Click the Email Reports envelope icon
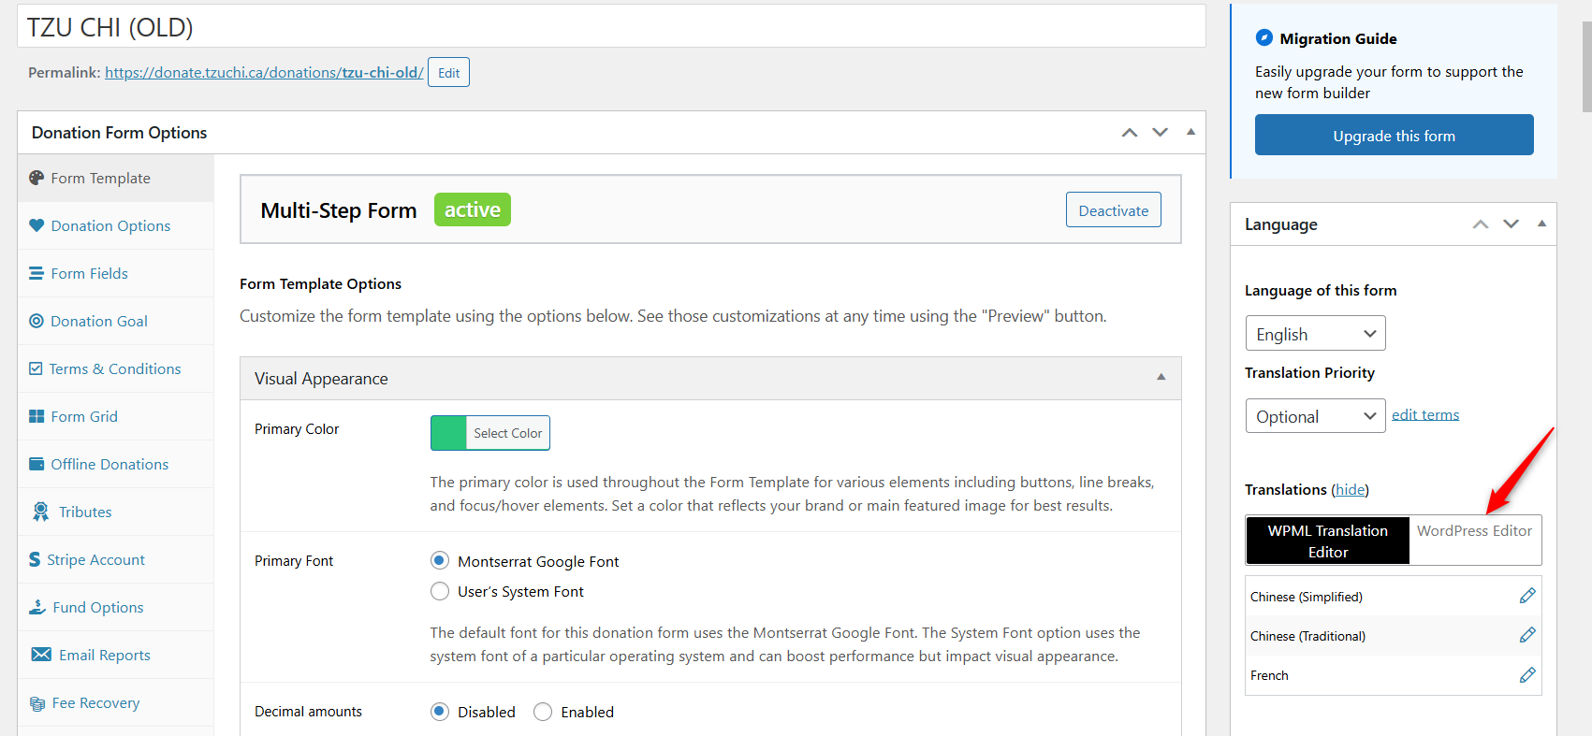The height and width of the screenshot is (736, 1592). tap(41, 655)
